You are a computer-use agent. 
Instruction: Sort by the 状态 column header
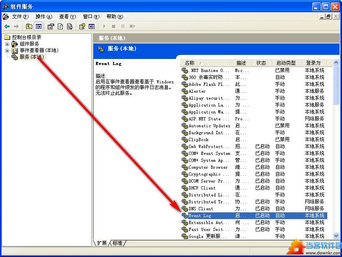click(x=262, y=63)
